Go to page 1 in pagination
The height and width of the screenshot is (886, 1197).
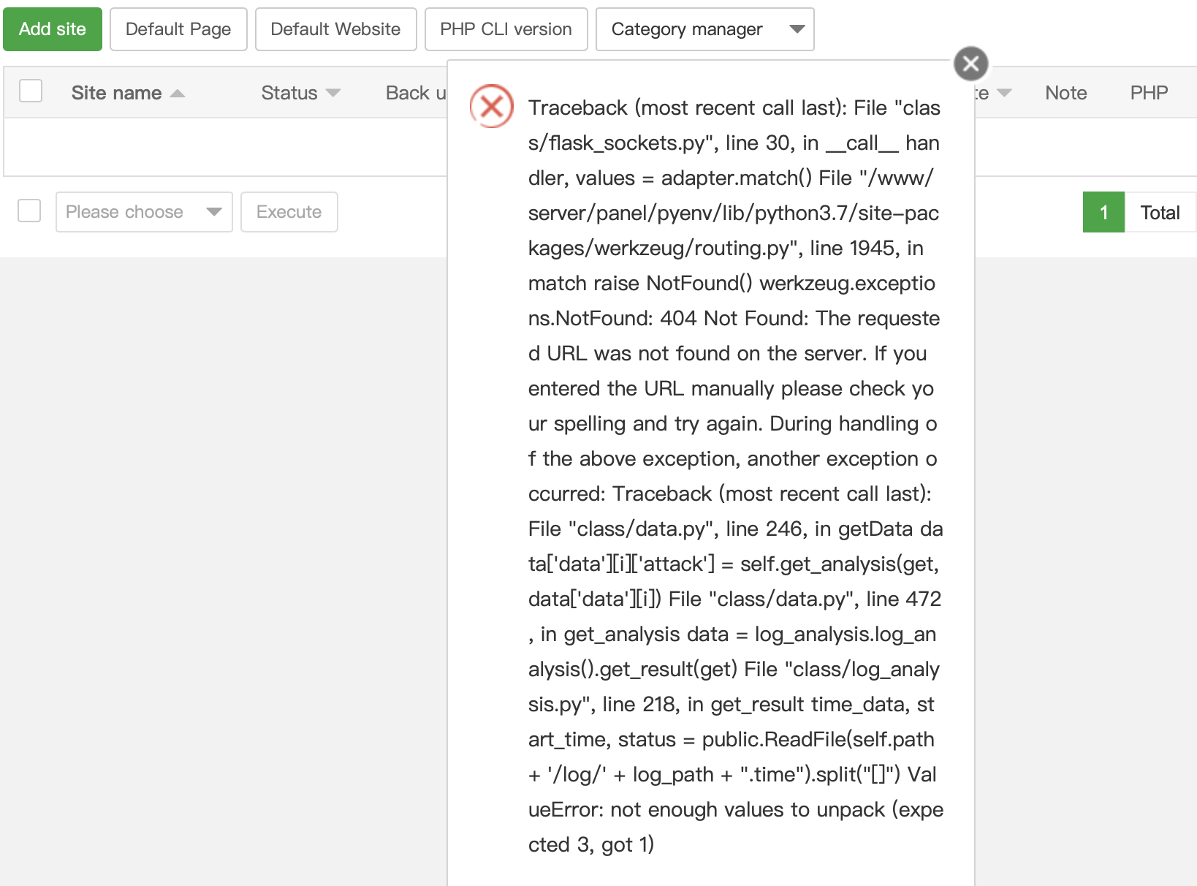[x=1103, y=212]
